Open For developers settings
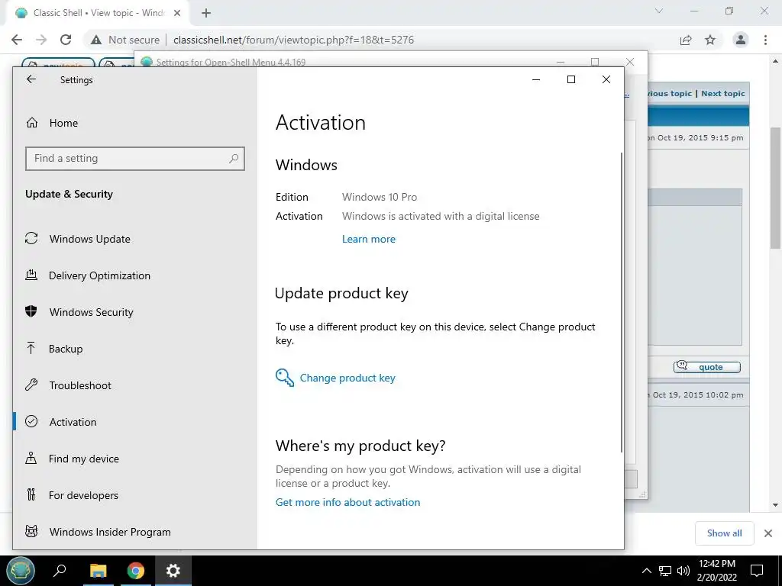 (134, 495)
